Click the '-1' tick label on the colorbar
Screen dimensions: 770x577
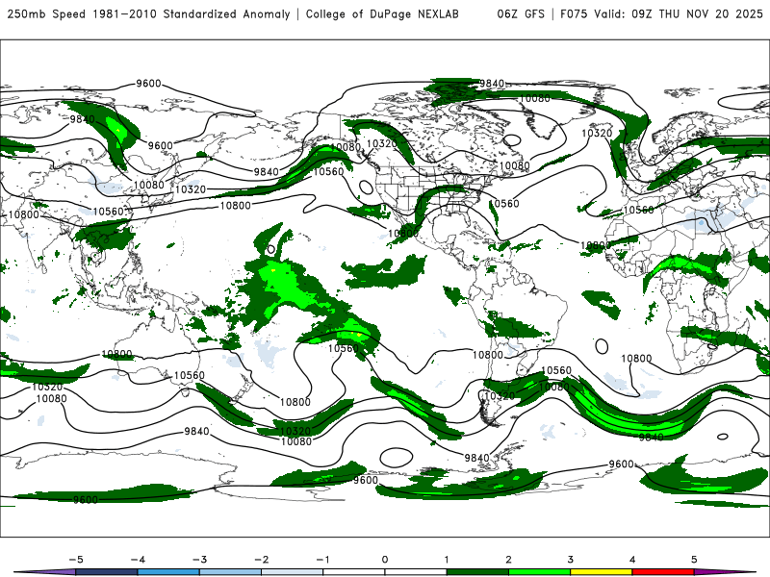322,560
